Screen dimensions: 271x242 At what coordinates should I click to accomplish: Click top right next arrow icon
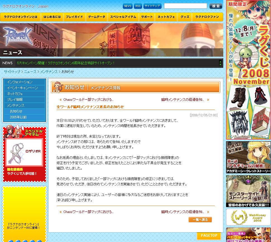pos(208,100)
